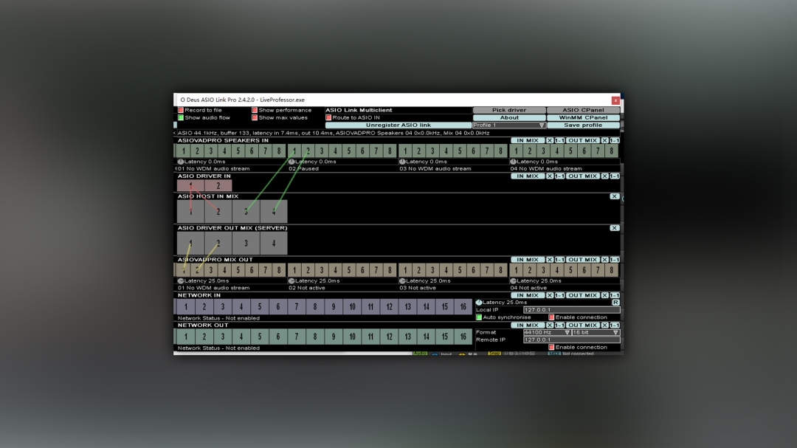Close the O Deus ASIO Link Pro window
Image resolution: width=797 pixels, height=448 pixels.
point(615,100)
